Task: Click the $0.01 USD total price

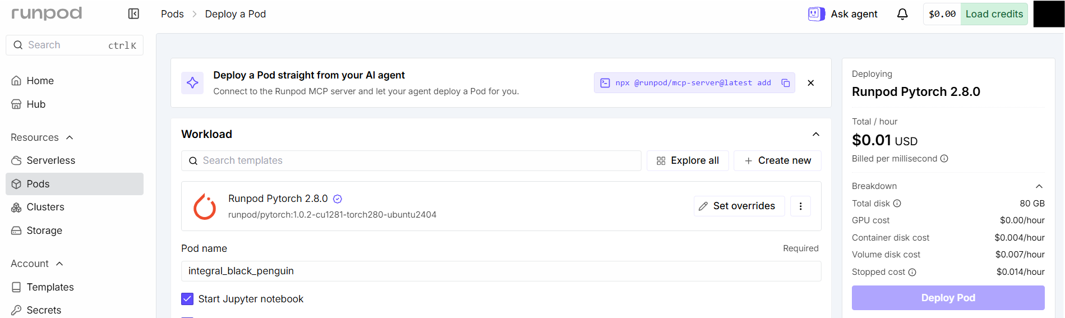Action: 884,140
